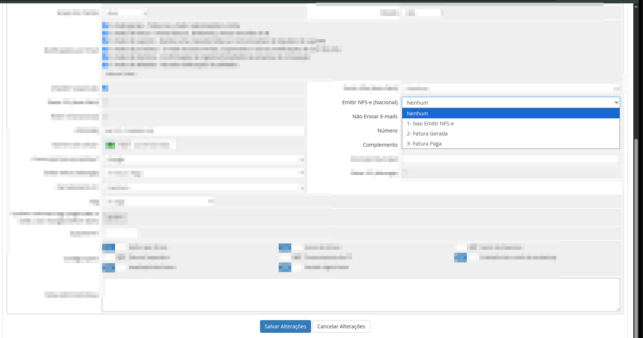Click the resize grip of the bottom textarea

click(617, 309)
